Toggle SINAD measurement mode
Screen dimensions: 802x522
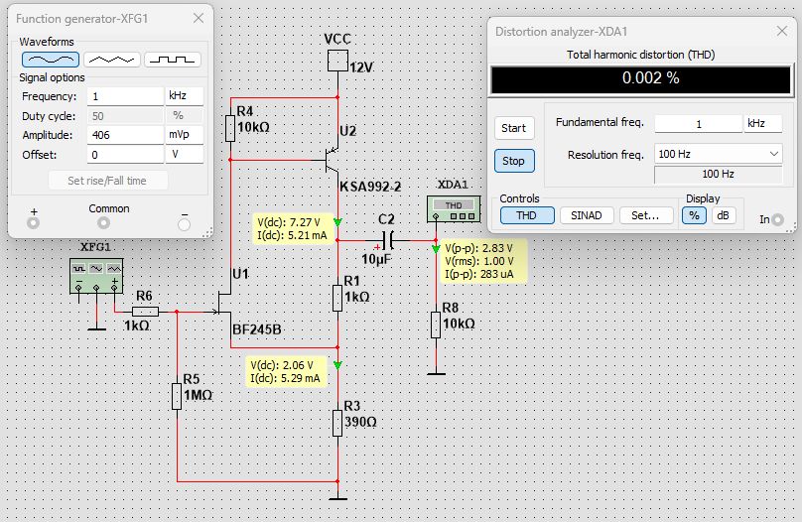point(587,215)
